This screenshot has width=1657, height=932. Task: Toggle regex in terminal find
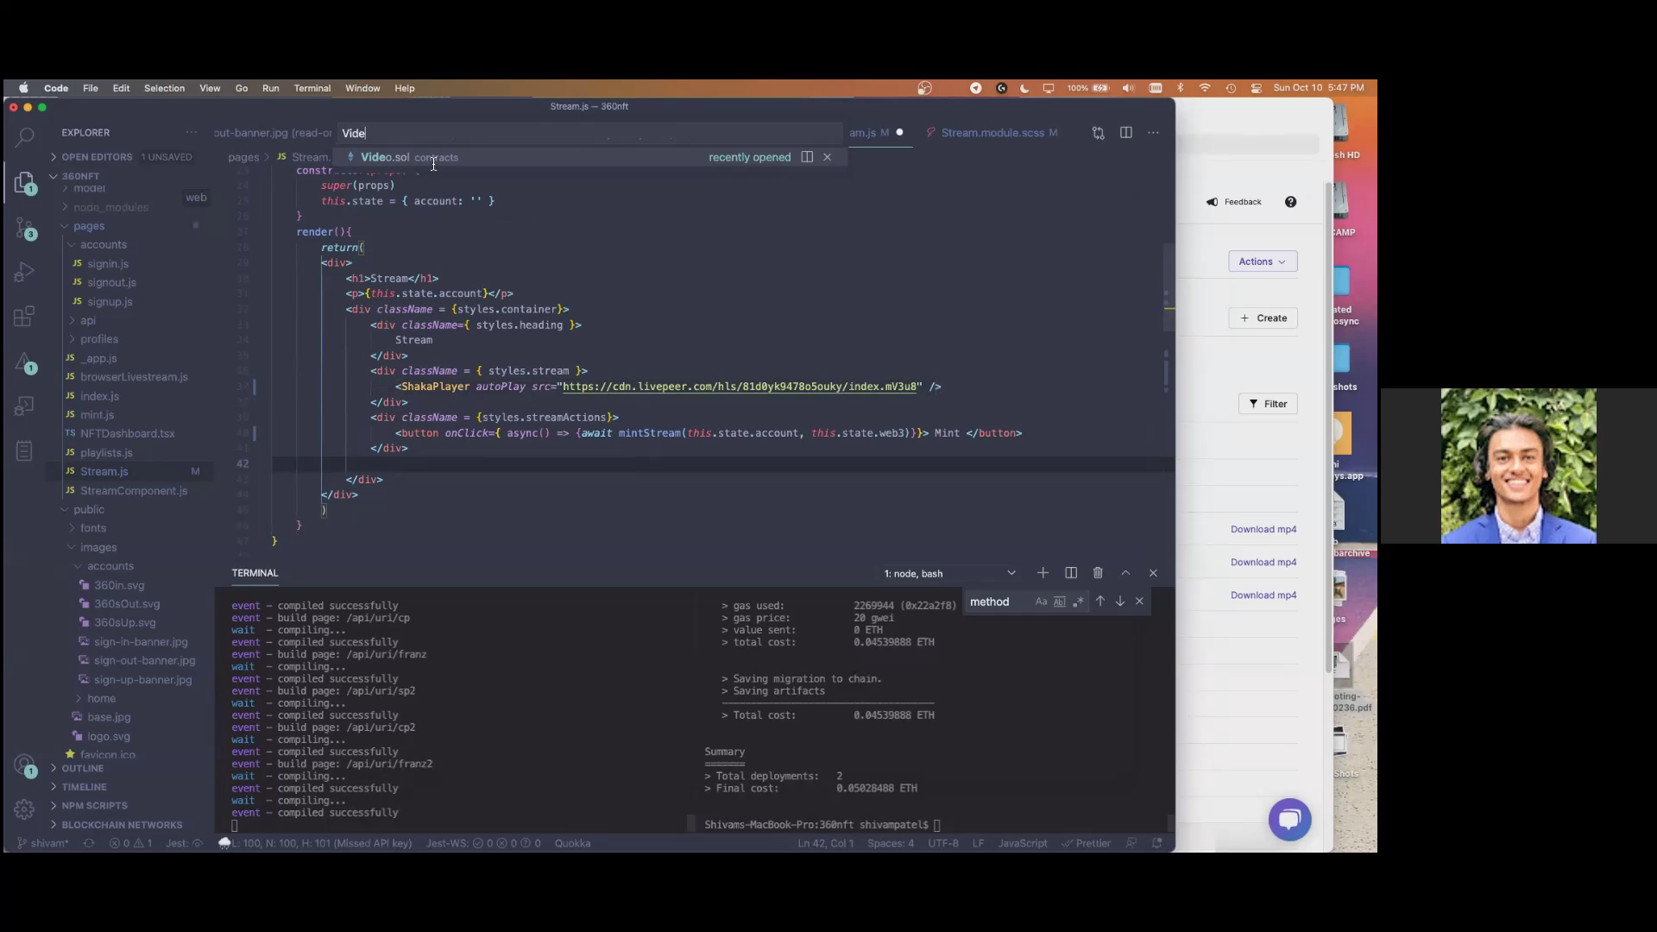click(x=1079, y=601)
